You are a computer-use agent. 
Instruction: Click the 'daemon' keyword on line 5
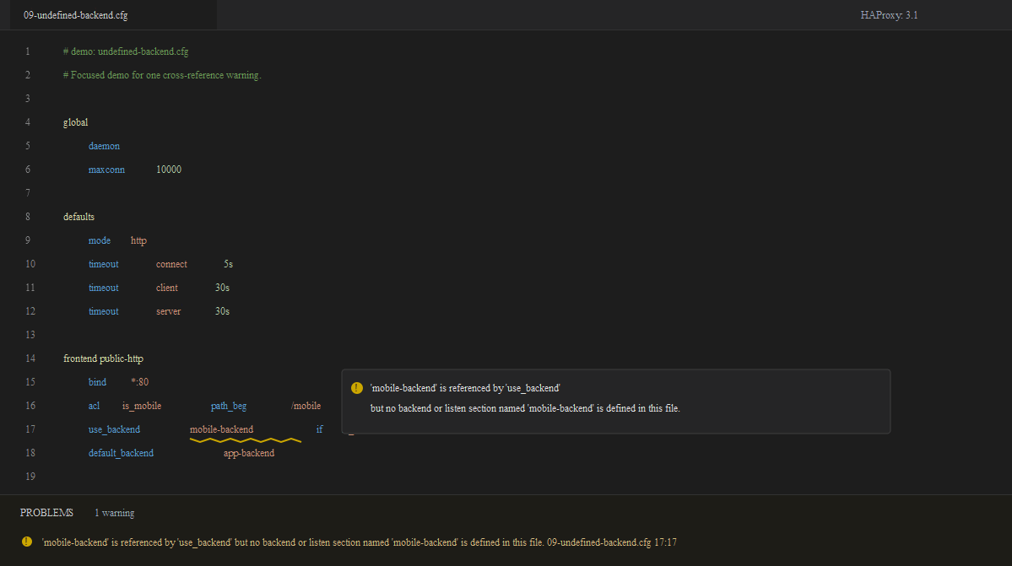[104, 146]
